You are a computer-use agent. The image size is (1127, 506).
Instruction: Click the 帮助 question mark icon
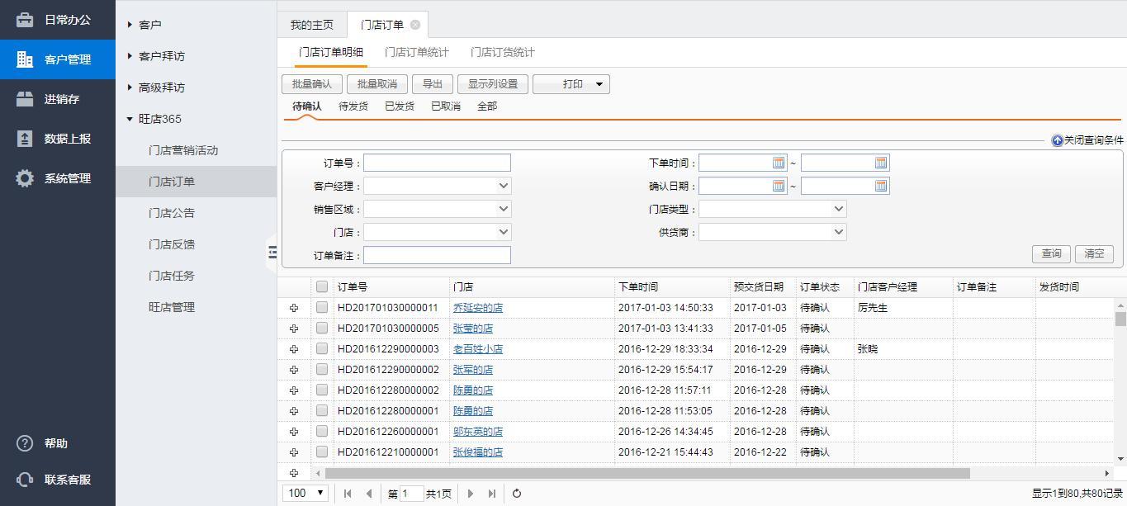[25, 443]
